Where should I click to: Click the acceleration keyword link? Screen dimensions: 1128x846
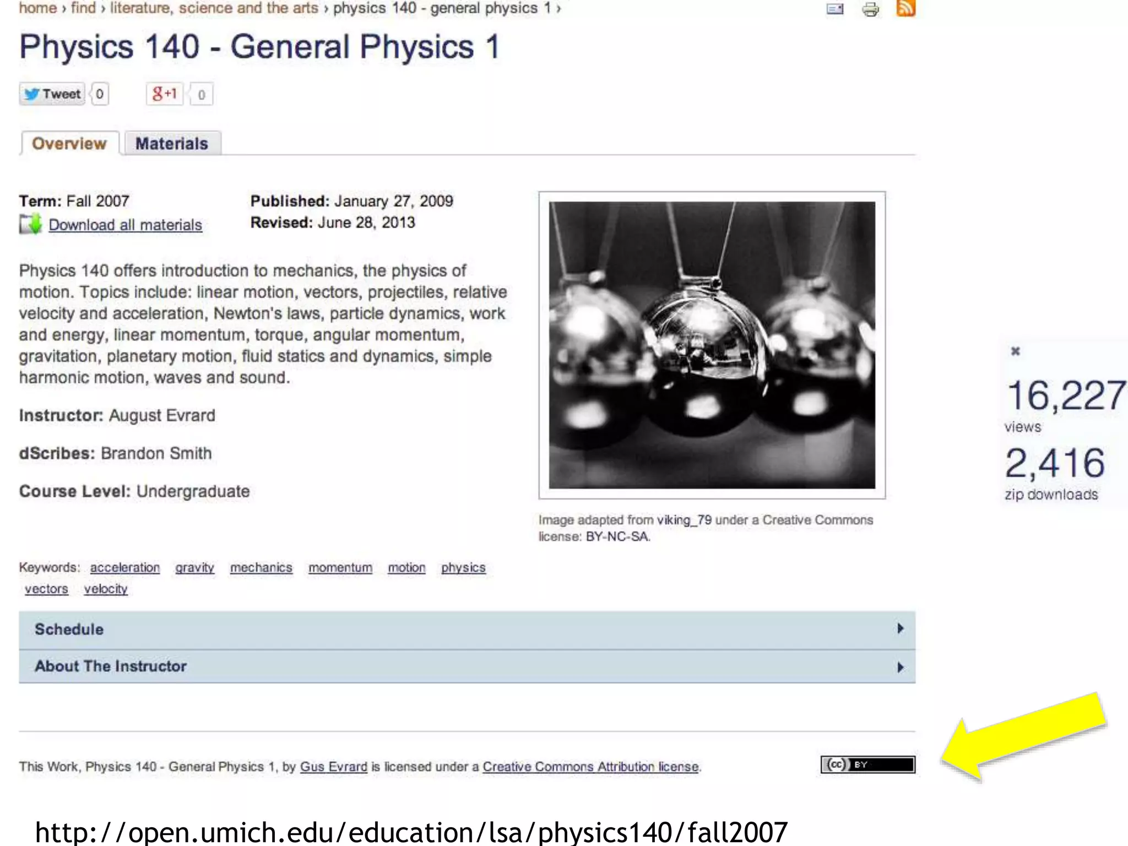(x=125, y=568)
